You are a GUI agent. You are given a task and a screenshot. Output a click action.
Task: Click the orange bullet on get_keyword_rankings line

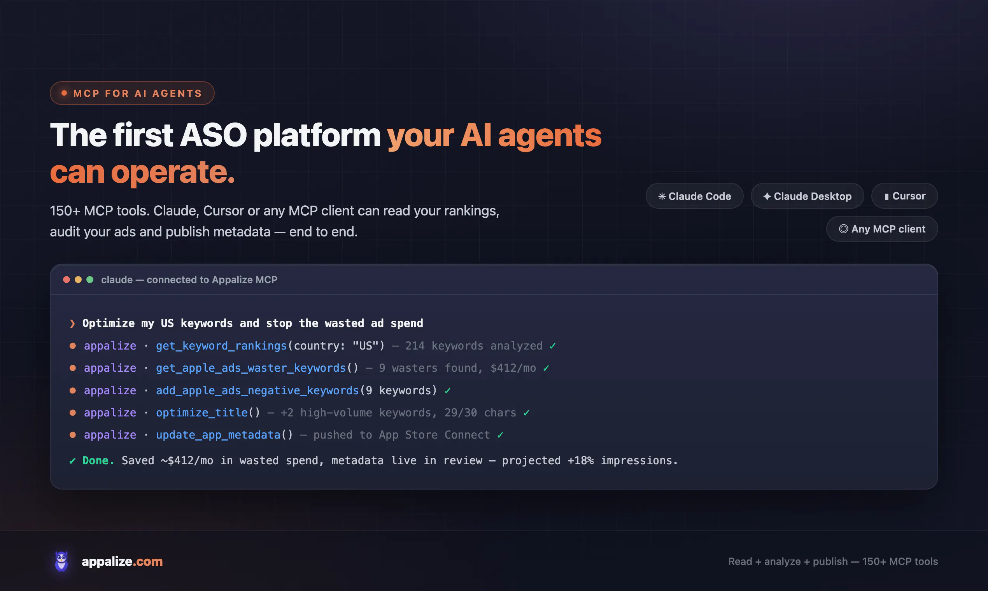point(72,346)
